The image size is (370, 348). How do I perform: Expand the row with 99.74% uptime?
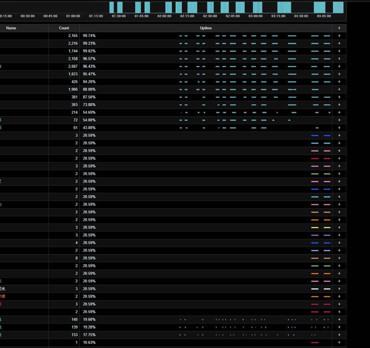[x=339, y=36]
